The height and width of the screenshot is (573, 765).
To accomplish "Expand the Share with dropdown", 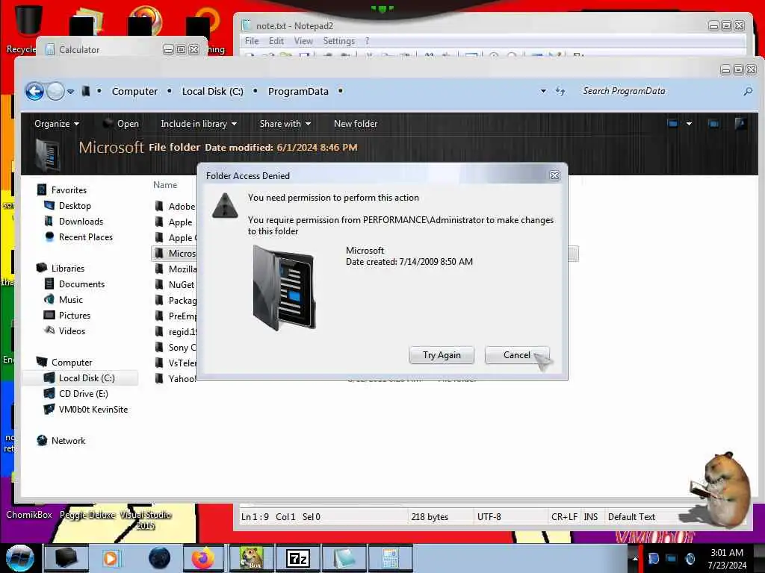I will [x=285, y=124].
